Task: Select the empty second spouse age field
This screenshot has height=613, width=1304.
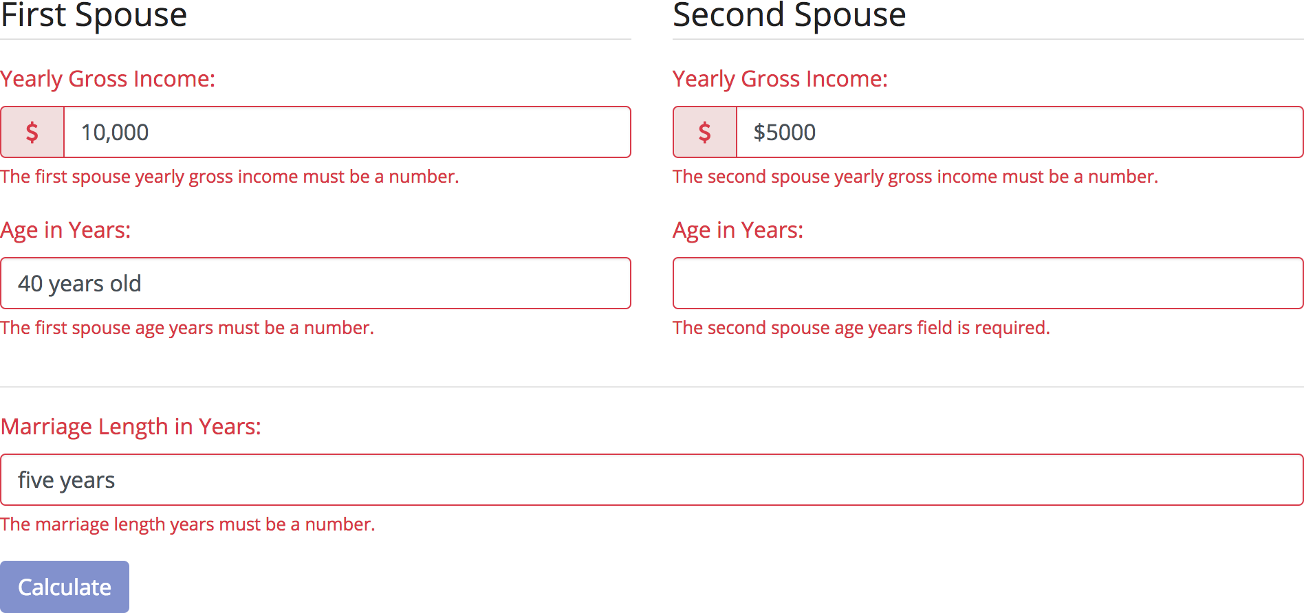Action: [988, 283]
